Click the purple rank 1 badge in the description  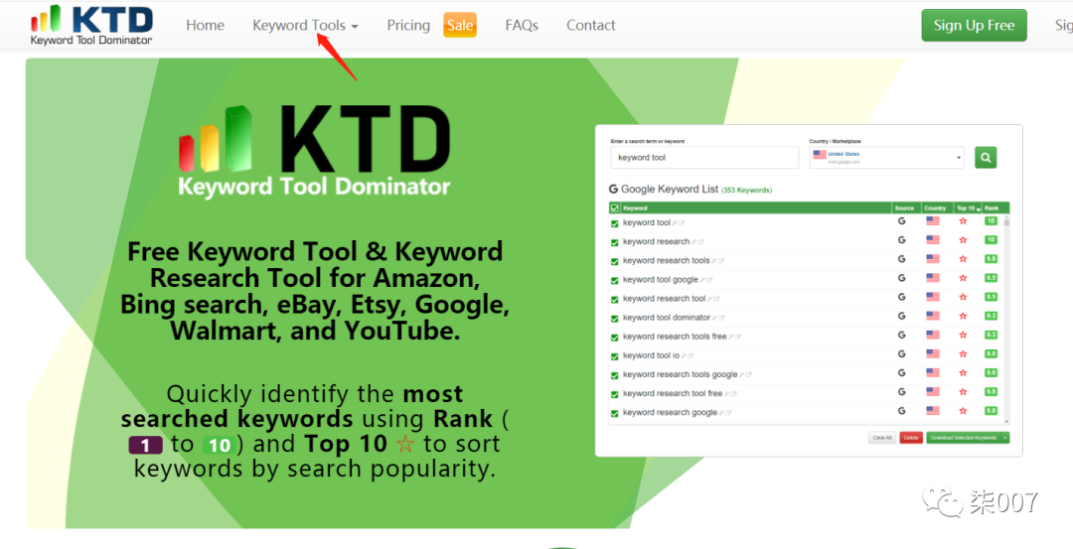point(146,446)
